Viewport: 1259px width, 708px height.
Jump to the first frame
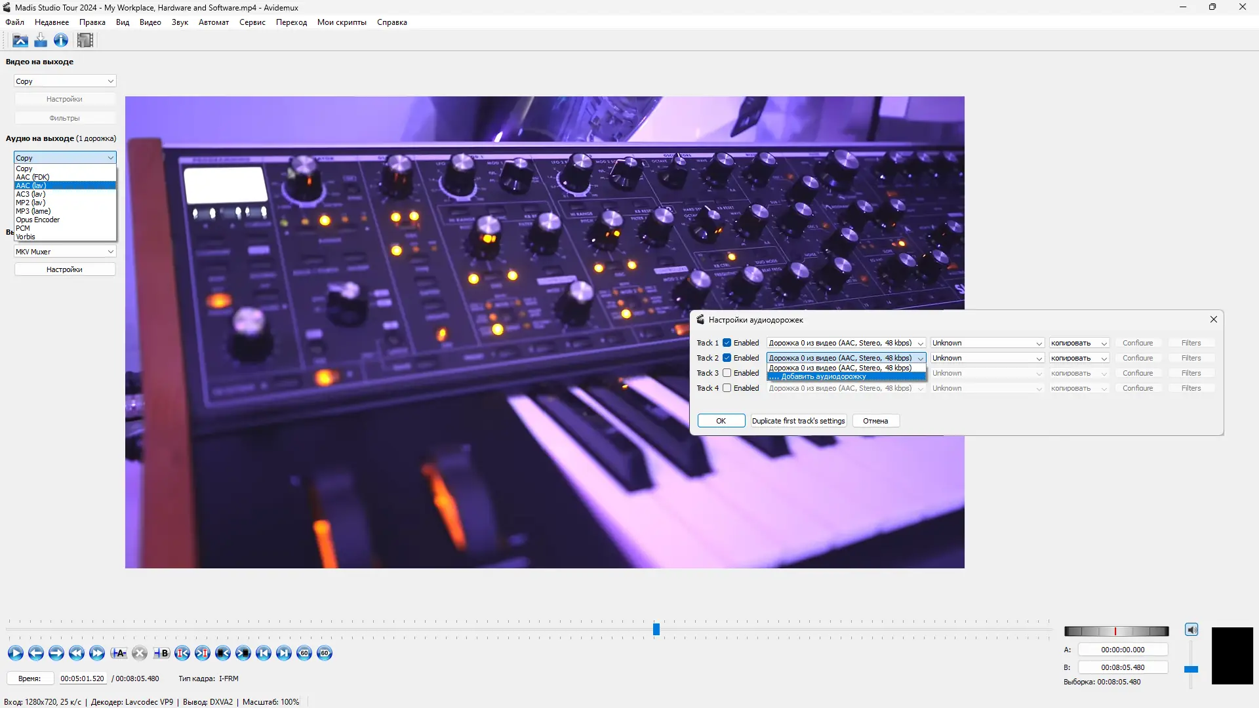point(264,653)
